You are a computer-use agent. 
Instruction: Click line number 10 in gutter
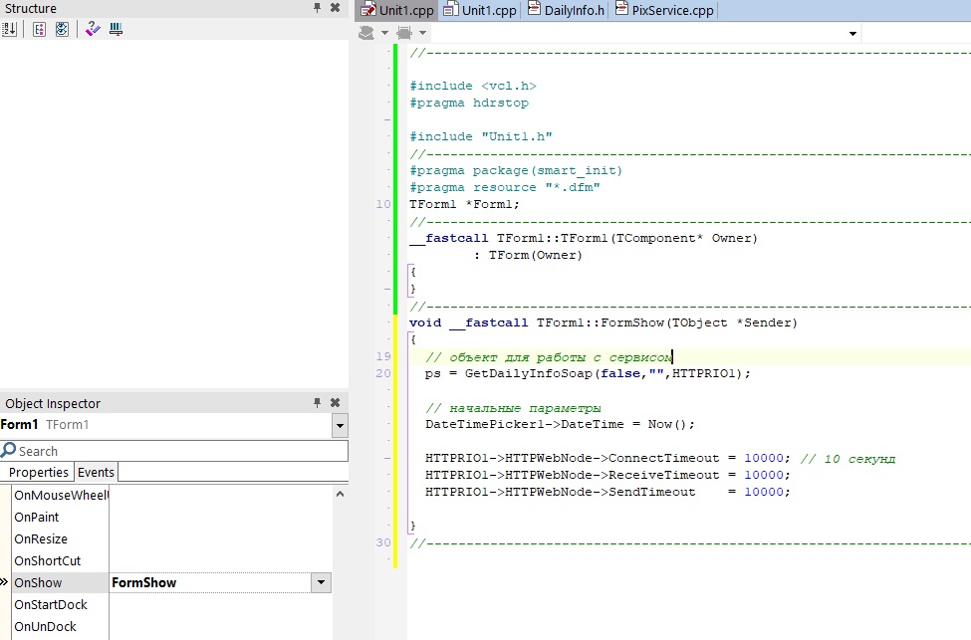(383, 204)
